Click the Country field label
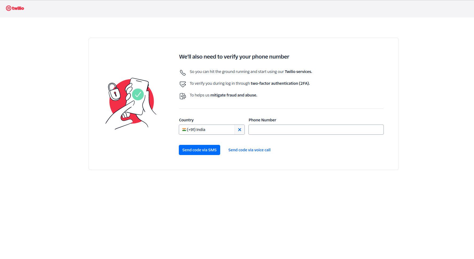This screenshot has height=259, width=474. tap(186, 120)
